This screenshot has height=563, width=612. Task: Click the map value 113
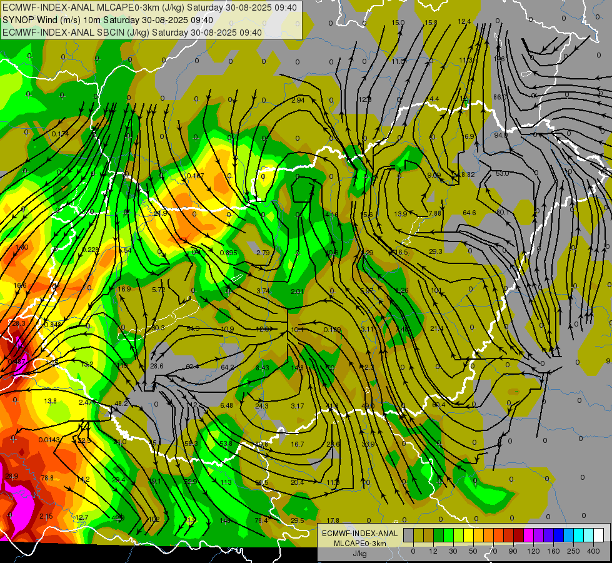coord(226,482)
